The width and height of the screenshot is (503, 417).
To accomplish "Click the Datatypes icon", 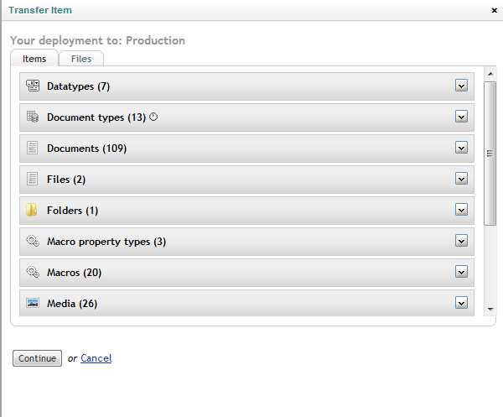I will click(x=33, y=86).
